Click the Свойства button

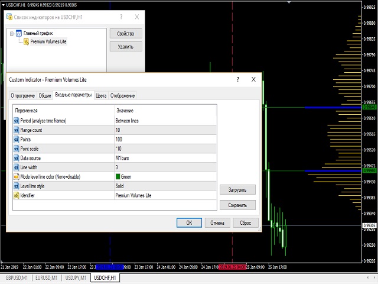(x=126, y=34)
